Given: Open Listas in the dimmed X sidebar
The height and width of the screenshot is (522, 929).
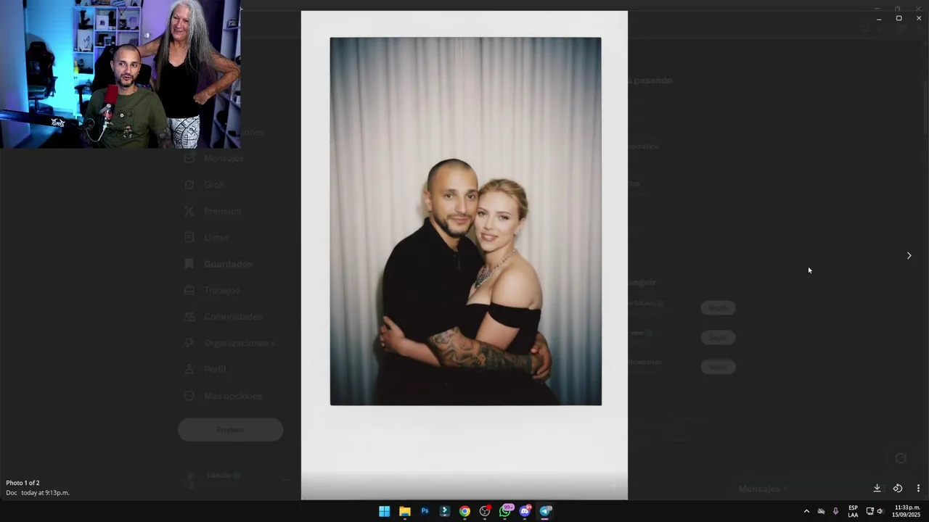Looking at the screenshot, I should click(x=216, y=238).
